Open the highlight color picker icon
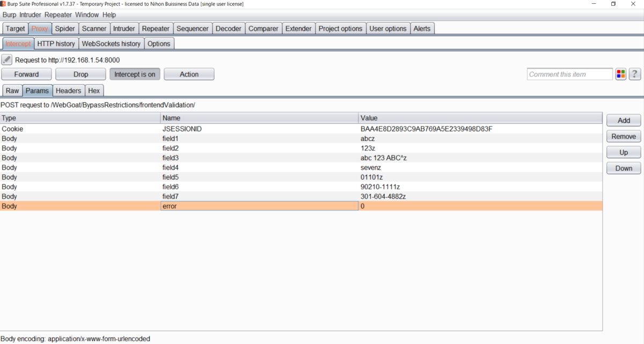The image size is (644, 344). coord(621,74)
